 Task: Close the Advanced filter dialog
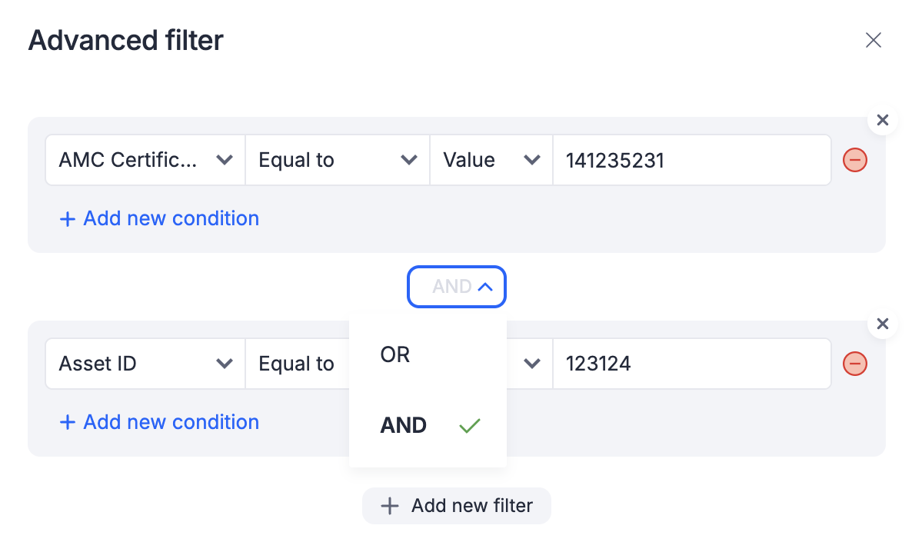coord(873,40)
